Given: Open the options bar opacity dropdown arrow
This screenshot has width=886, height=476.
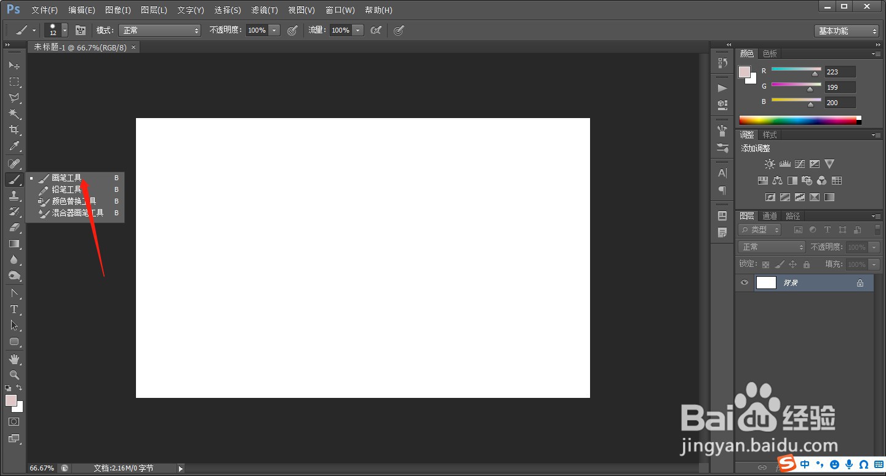Looking at the screenshot, I should coord(274,30).
